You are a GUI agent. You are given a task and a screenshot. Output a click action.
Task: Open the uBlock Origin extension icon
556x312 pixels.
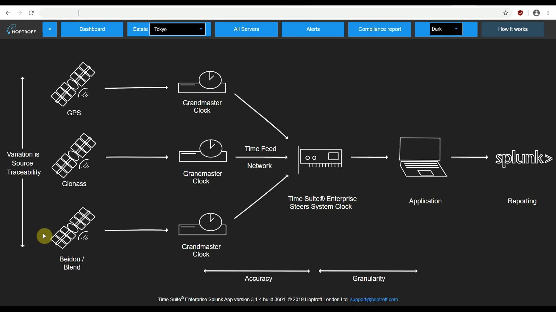520,13
